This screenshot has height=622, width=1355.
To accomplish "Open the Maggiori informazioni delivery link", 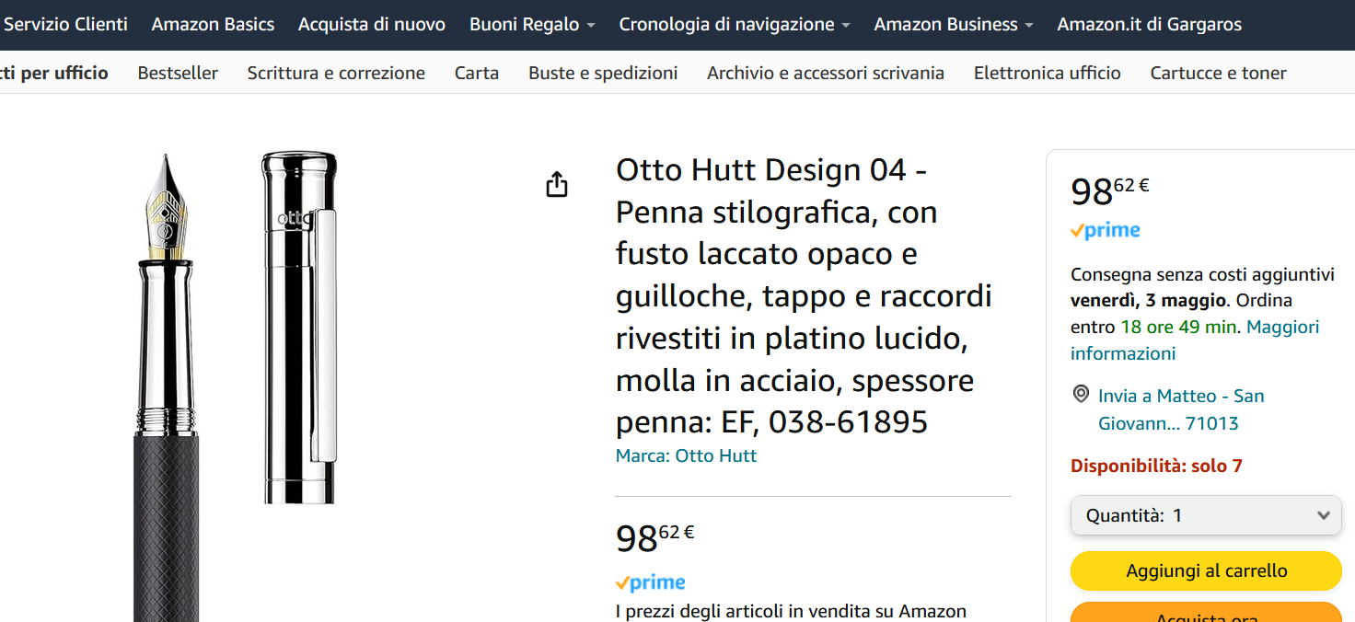I will pos(1281,328).
